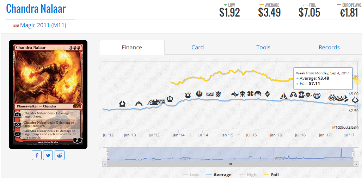Click the $3.49 average price
Screen dimensions: 362x178
point(269,13)
